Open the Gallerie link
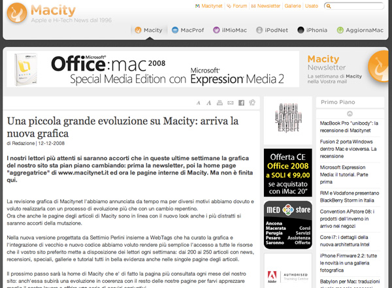The height and width of the screenshot is (288, 392). click(293, 6)
